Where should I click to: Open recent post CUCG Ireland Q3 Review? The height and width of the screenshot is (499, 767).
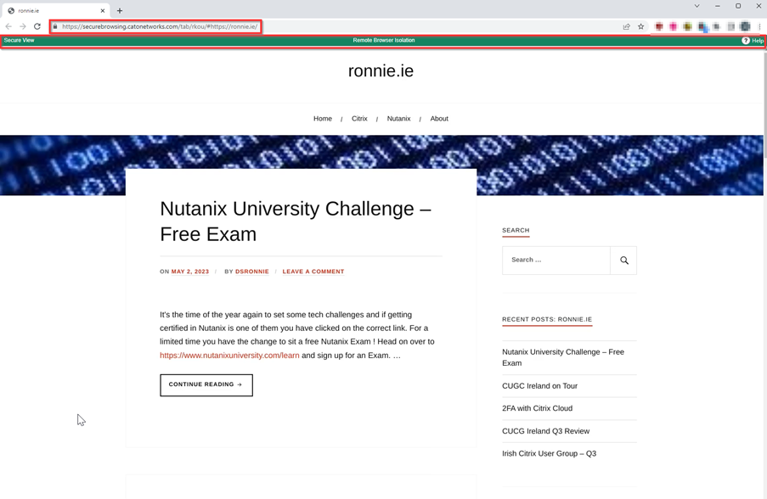click(546, 431)
